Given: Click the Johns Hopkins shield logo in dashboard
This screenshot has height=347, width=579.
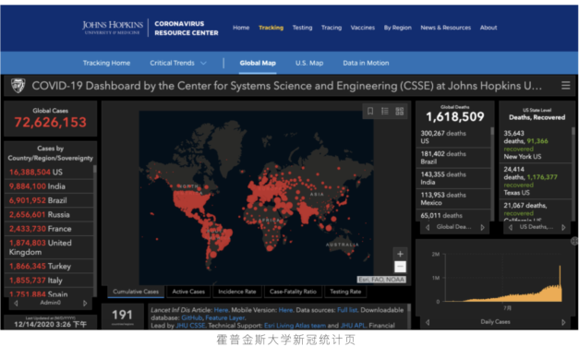Looking at the screenshot, I should point(18,86).
